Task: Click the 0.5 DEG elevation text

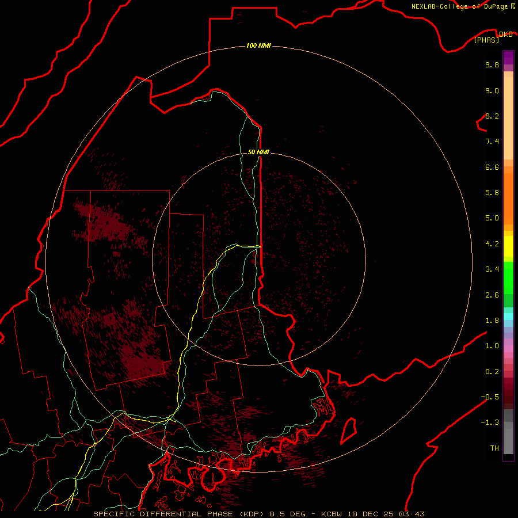Action: (x=288, y=514)
